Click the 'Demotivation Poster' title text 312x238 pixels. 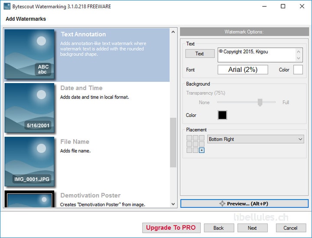[x=91, y=195]
